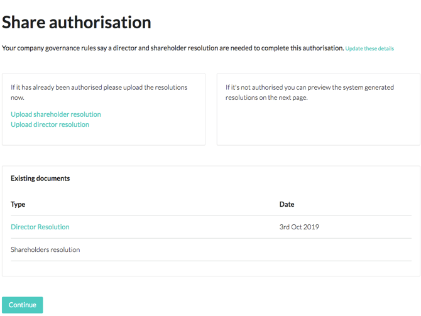Click the Date column header
The width and height of the screenshot is (421, 316).
coord(287,204)
